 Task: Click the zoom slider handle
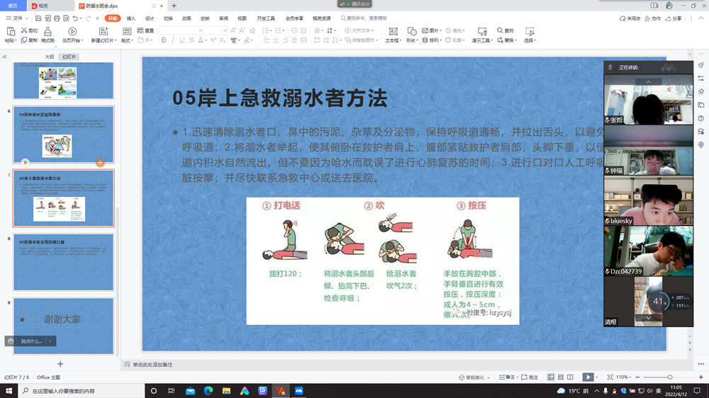pyautogui.click(x=670, y=377)
